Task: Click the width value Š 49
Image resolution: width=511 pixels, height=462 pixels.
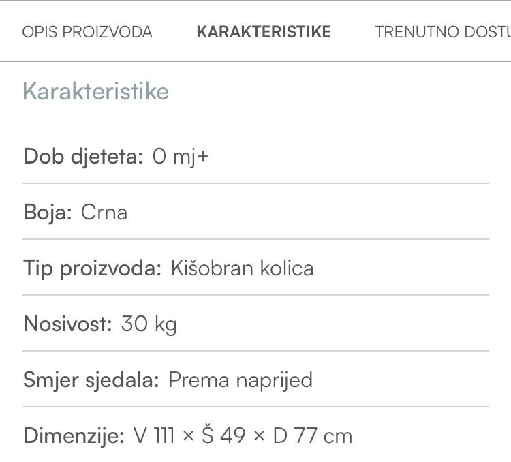Action: tap(223, 435)
